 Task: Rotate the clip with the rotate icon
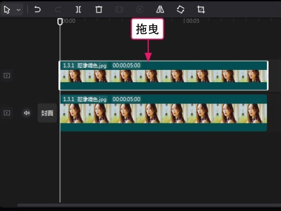tap(181, 9)
